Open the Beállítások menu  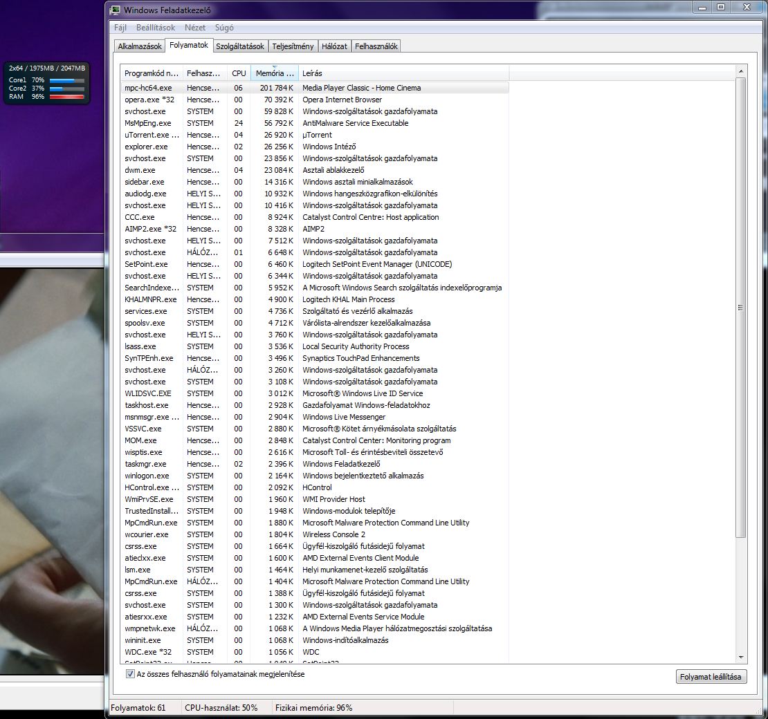tap(156, 28)
